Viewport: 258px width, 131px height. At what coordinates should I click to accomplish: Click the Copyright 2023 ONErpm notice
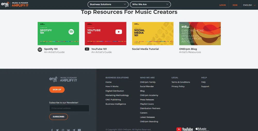pyautogui.click(x=128, y=129)
